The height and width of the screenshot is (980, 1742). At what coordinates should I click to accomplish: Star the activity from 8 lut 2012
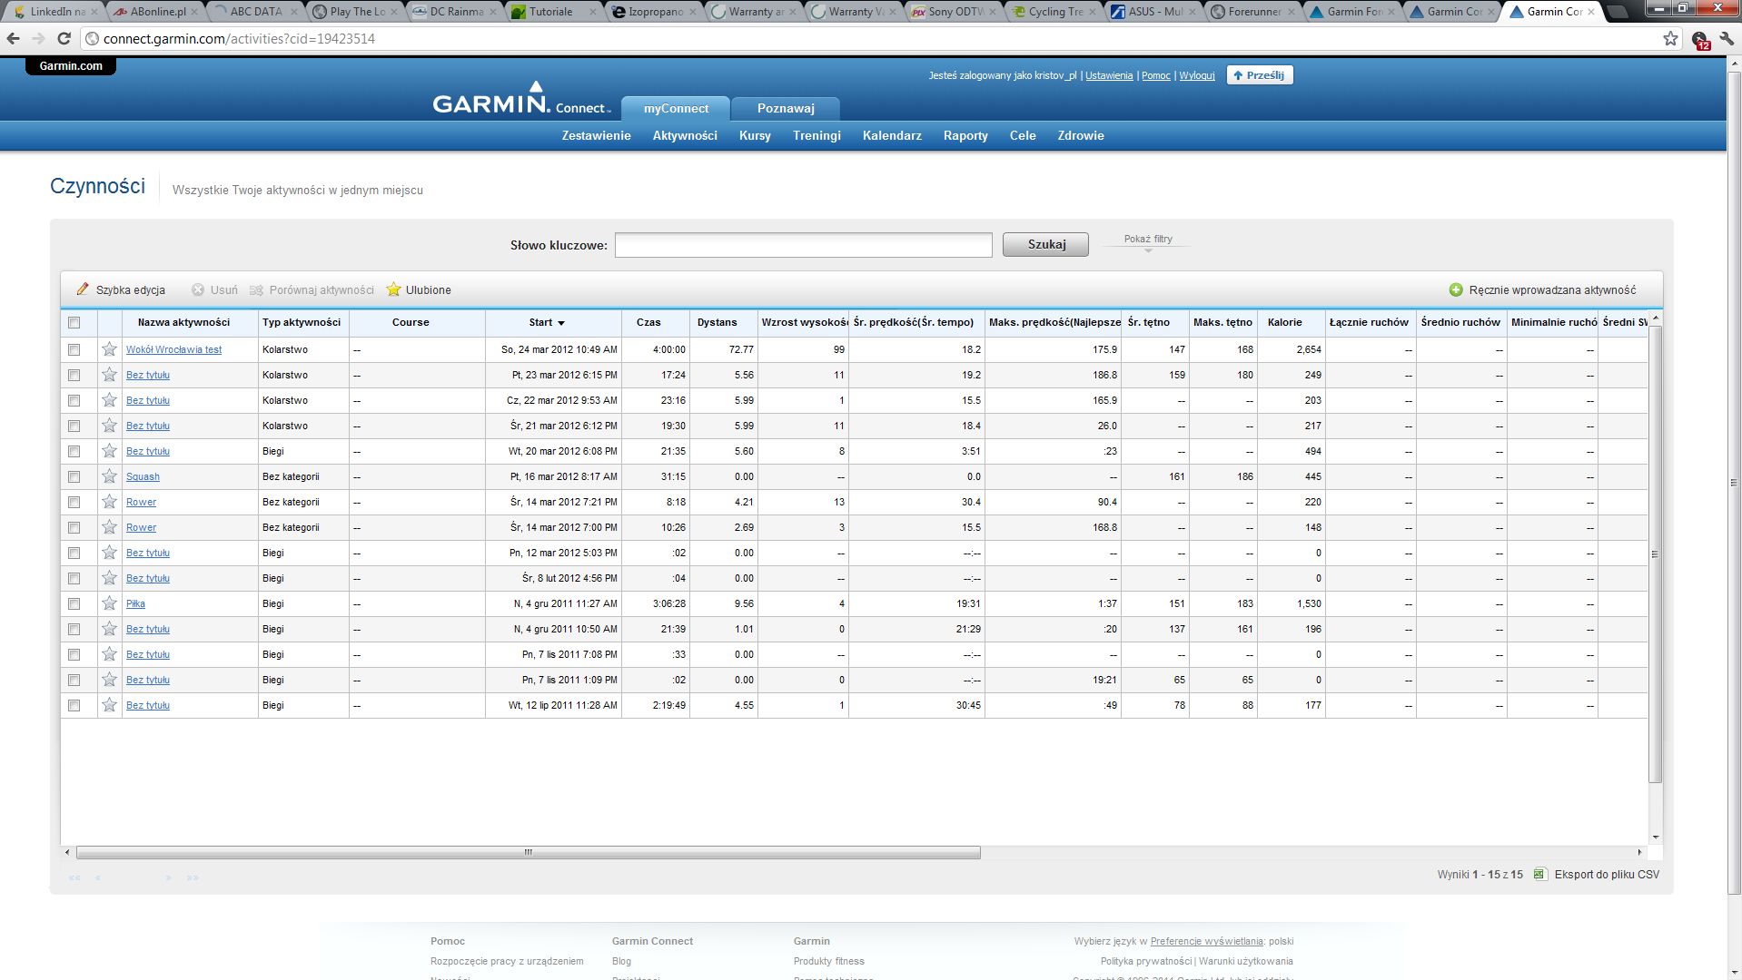(109, 578)
